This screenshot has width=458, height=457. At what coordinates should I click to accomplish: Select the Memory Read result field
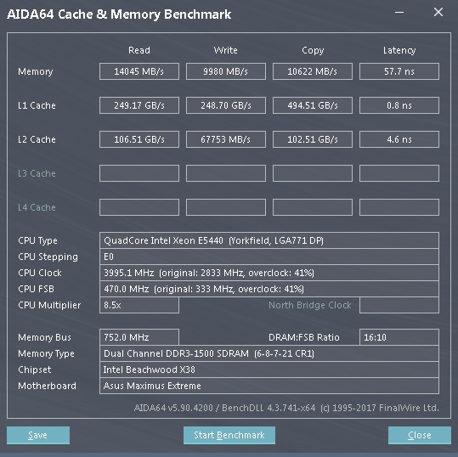click(x=139, y=71)
